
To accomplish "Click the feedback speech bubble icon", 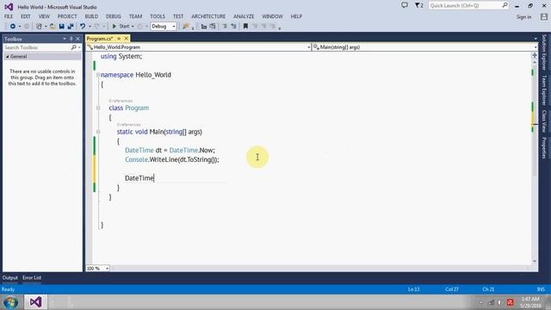I will point(405,5).
